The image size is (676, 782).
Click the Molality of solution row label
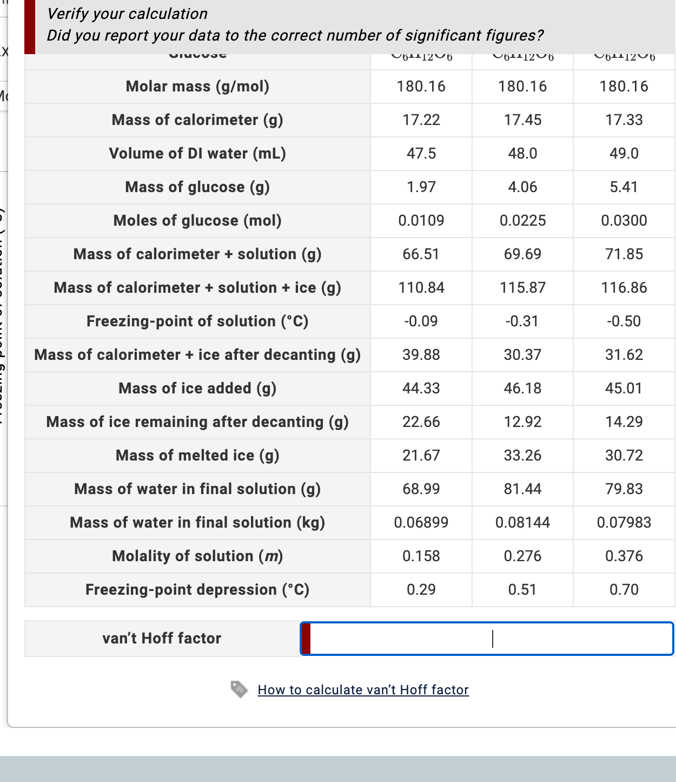coord(197,556)
